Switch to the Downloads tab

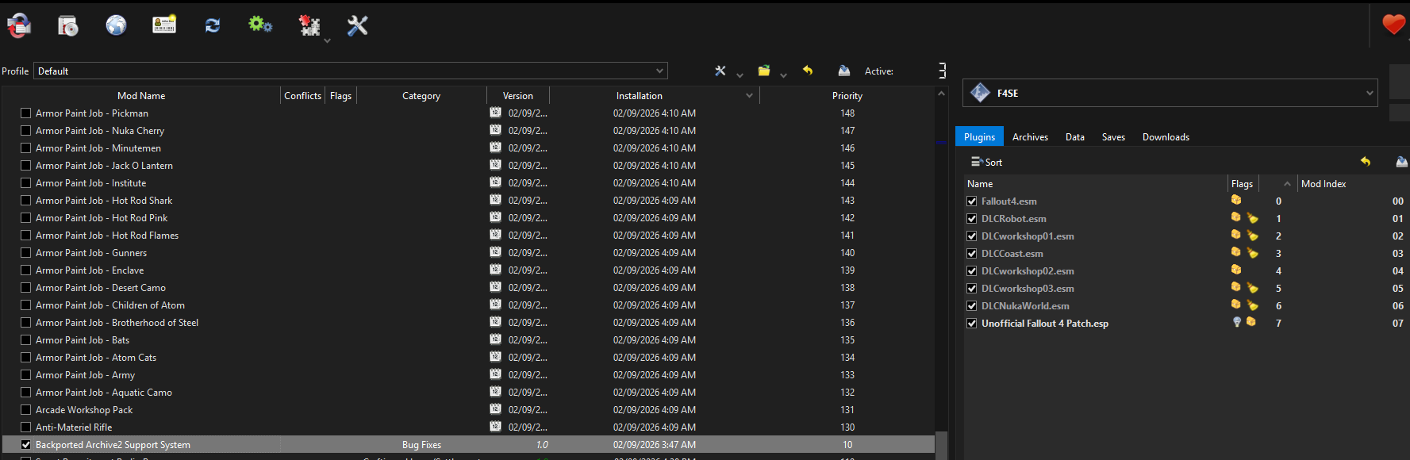pyautogui.click(x=1166, y=136)
